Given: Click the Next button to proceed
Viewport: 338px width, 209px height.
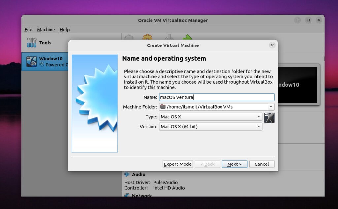Looking at the screenshot, I should click(x=234, y=164).
